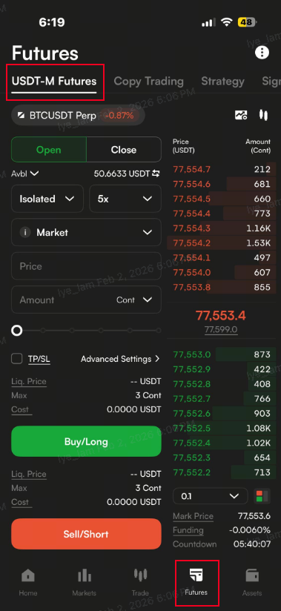Tap the USDT transfer arrows icon
Image resolution: width=281 pixels, height=611 pixels.
click(156, 174)
